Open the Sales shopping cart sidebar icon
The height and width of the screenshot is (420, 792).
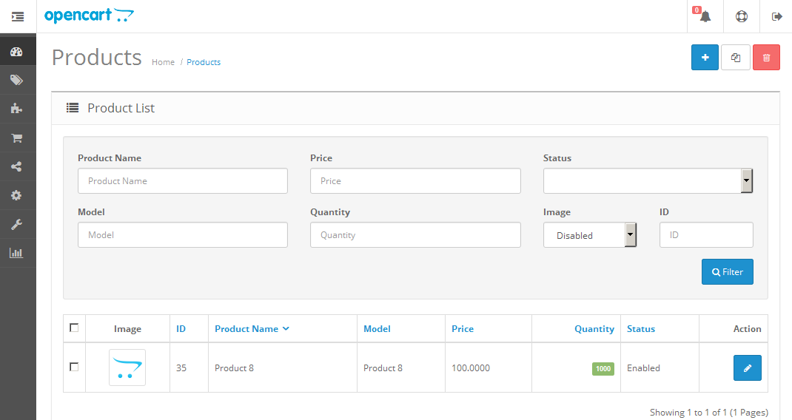tap(16, 138)
